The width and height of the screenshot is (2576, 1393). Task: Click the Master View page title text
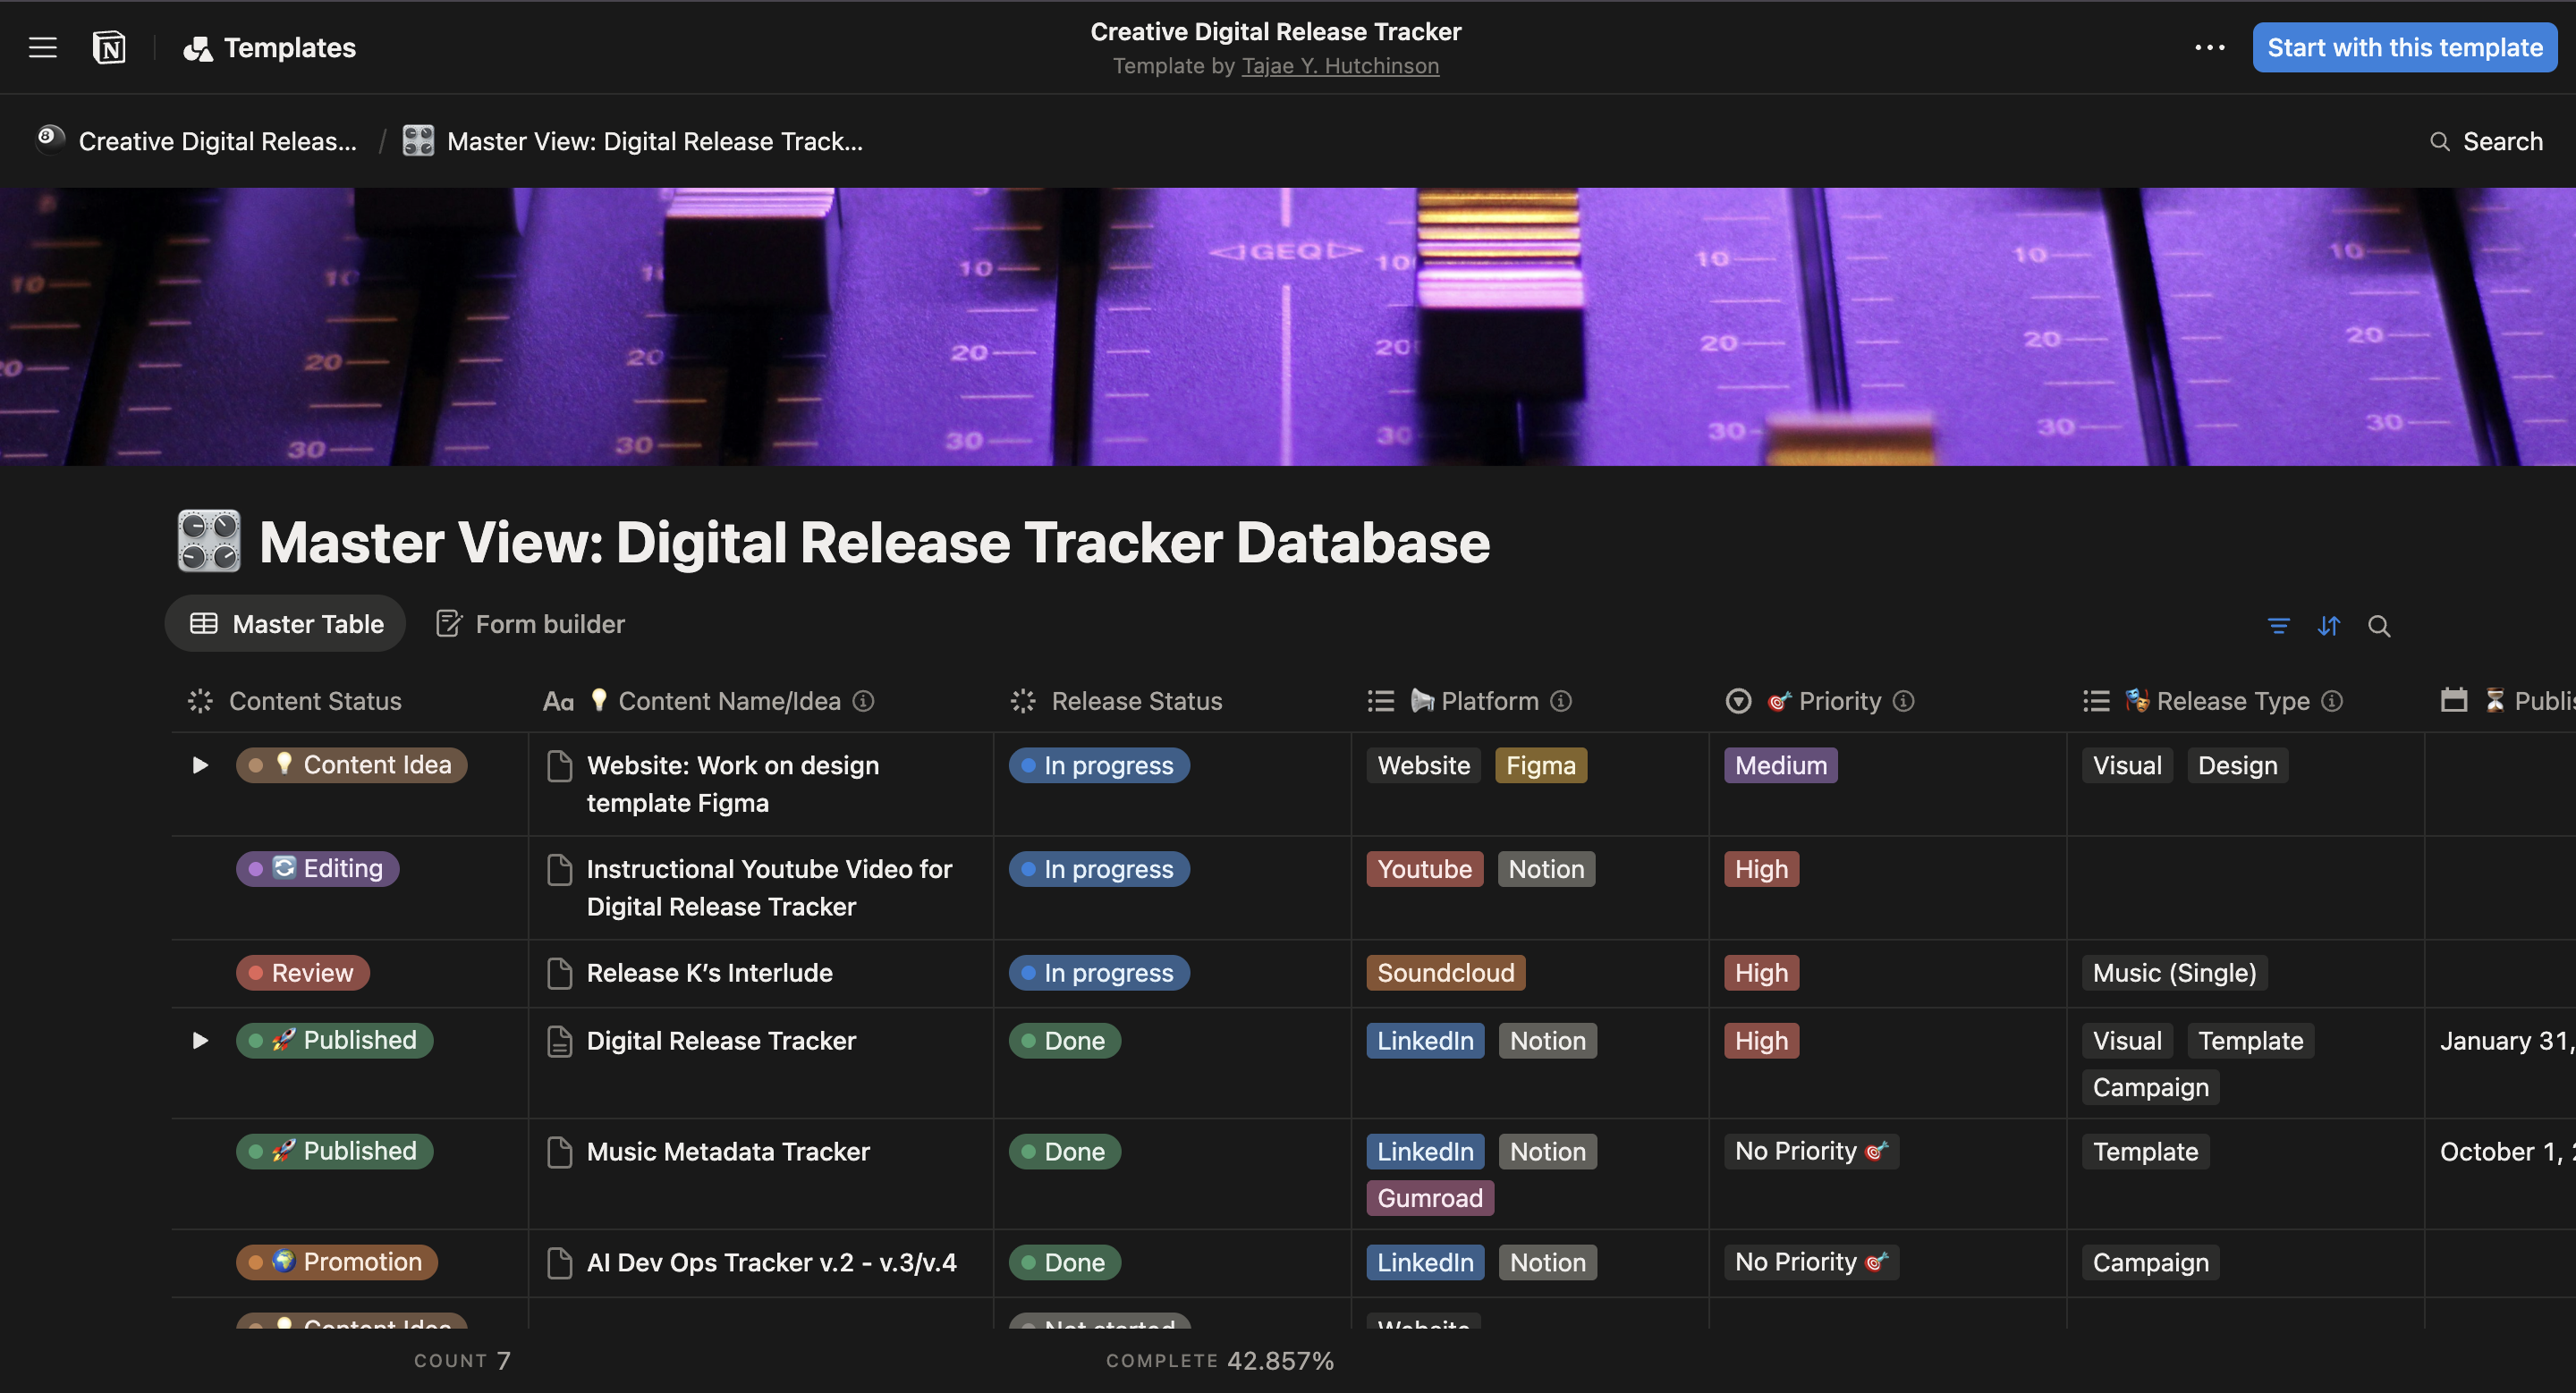pos(874,543)
